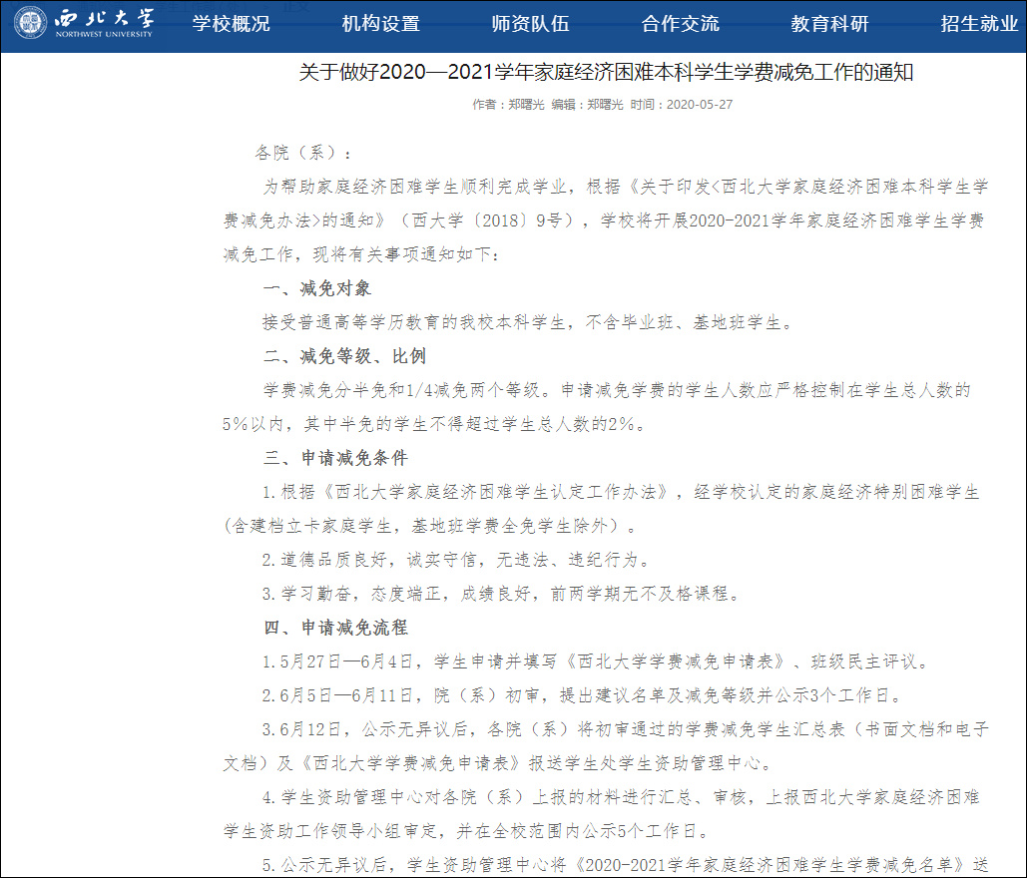Click the line starting 减免工作，现将有关事项

coord(361,255)
